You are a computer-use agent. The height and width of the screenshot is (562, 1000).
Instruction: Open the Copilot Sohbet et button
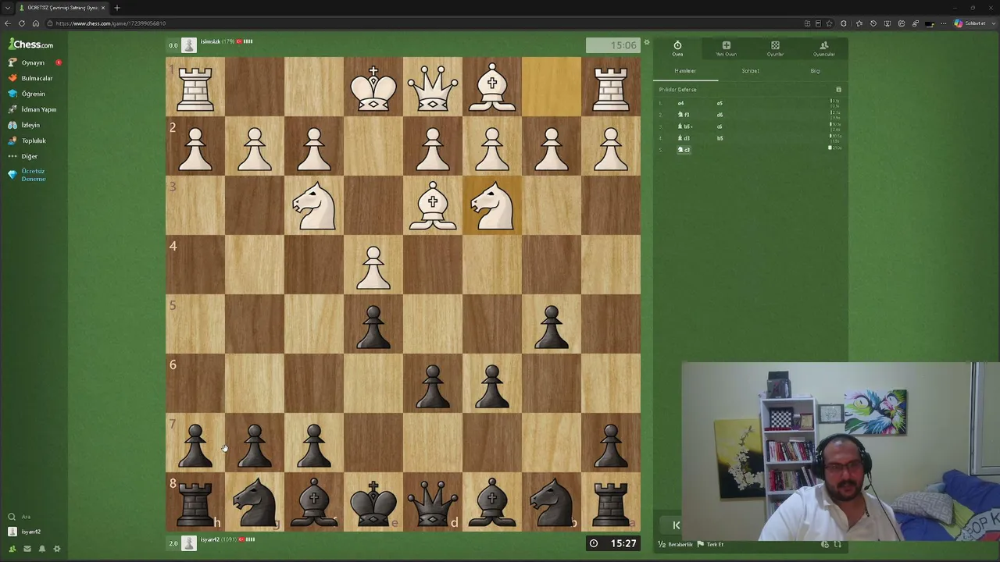pyautogui.click(x=970, y=23)
